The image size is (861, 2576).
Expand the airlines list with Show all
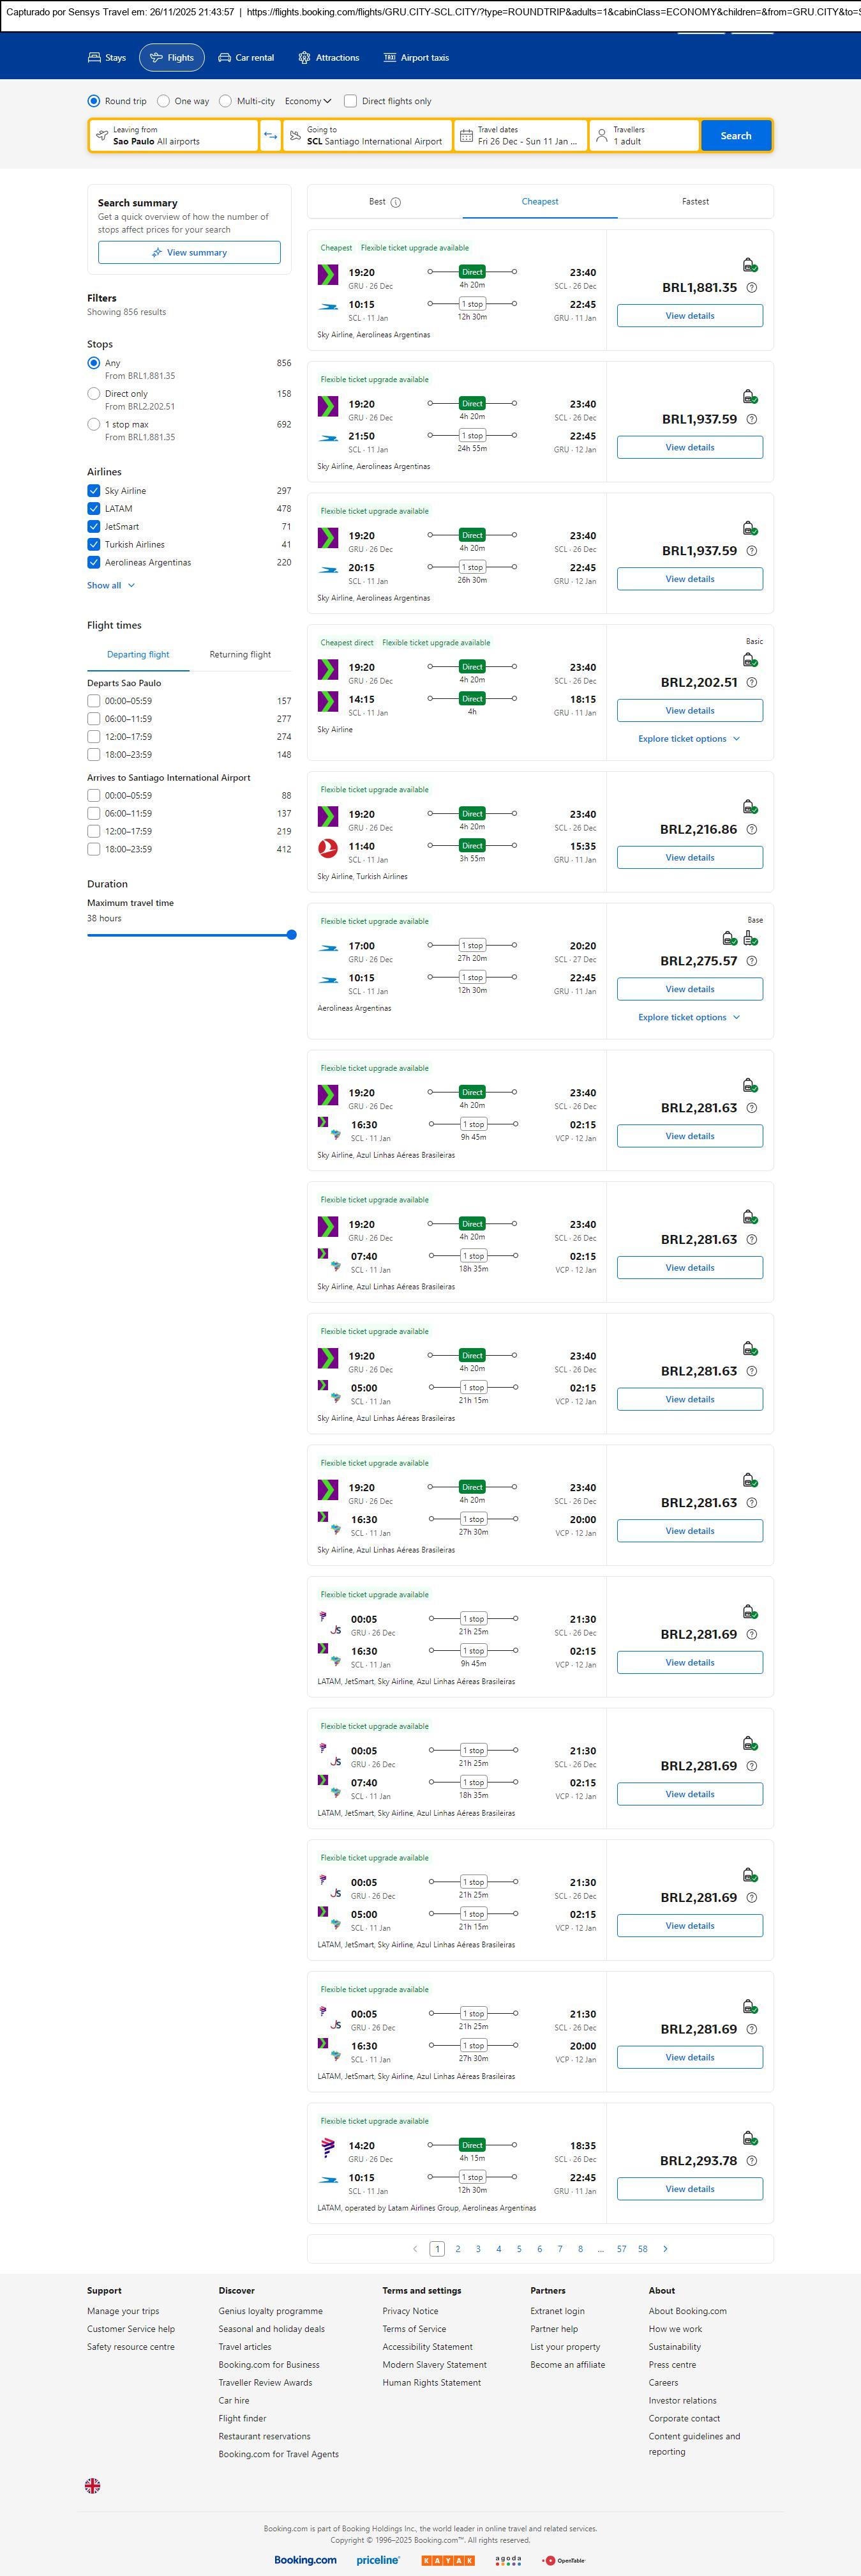[110, 586]
